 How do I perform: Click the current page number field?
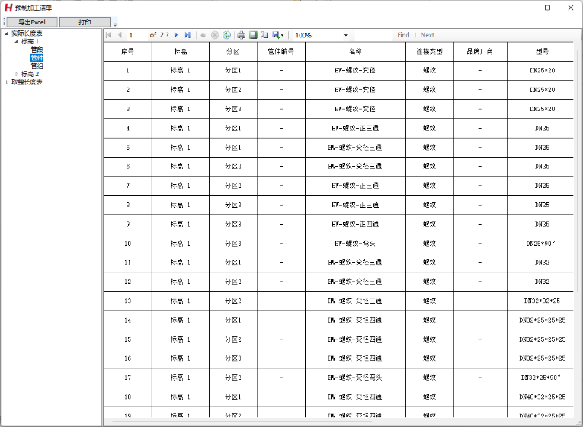[136, 35]
